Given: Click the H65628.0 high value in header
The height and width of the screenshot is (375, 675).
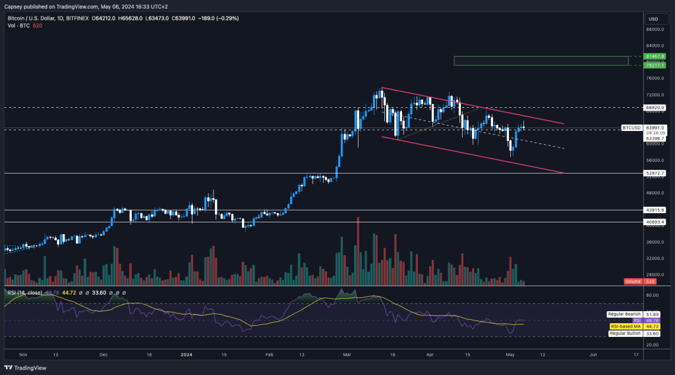Looking at the screenshot, I should (x=130, y=18).
